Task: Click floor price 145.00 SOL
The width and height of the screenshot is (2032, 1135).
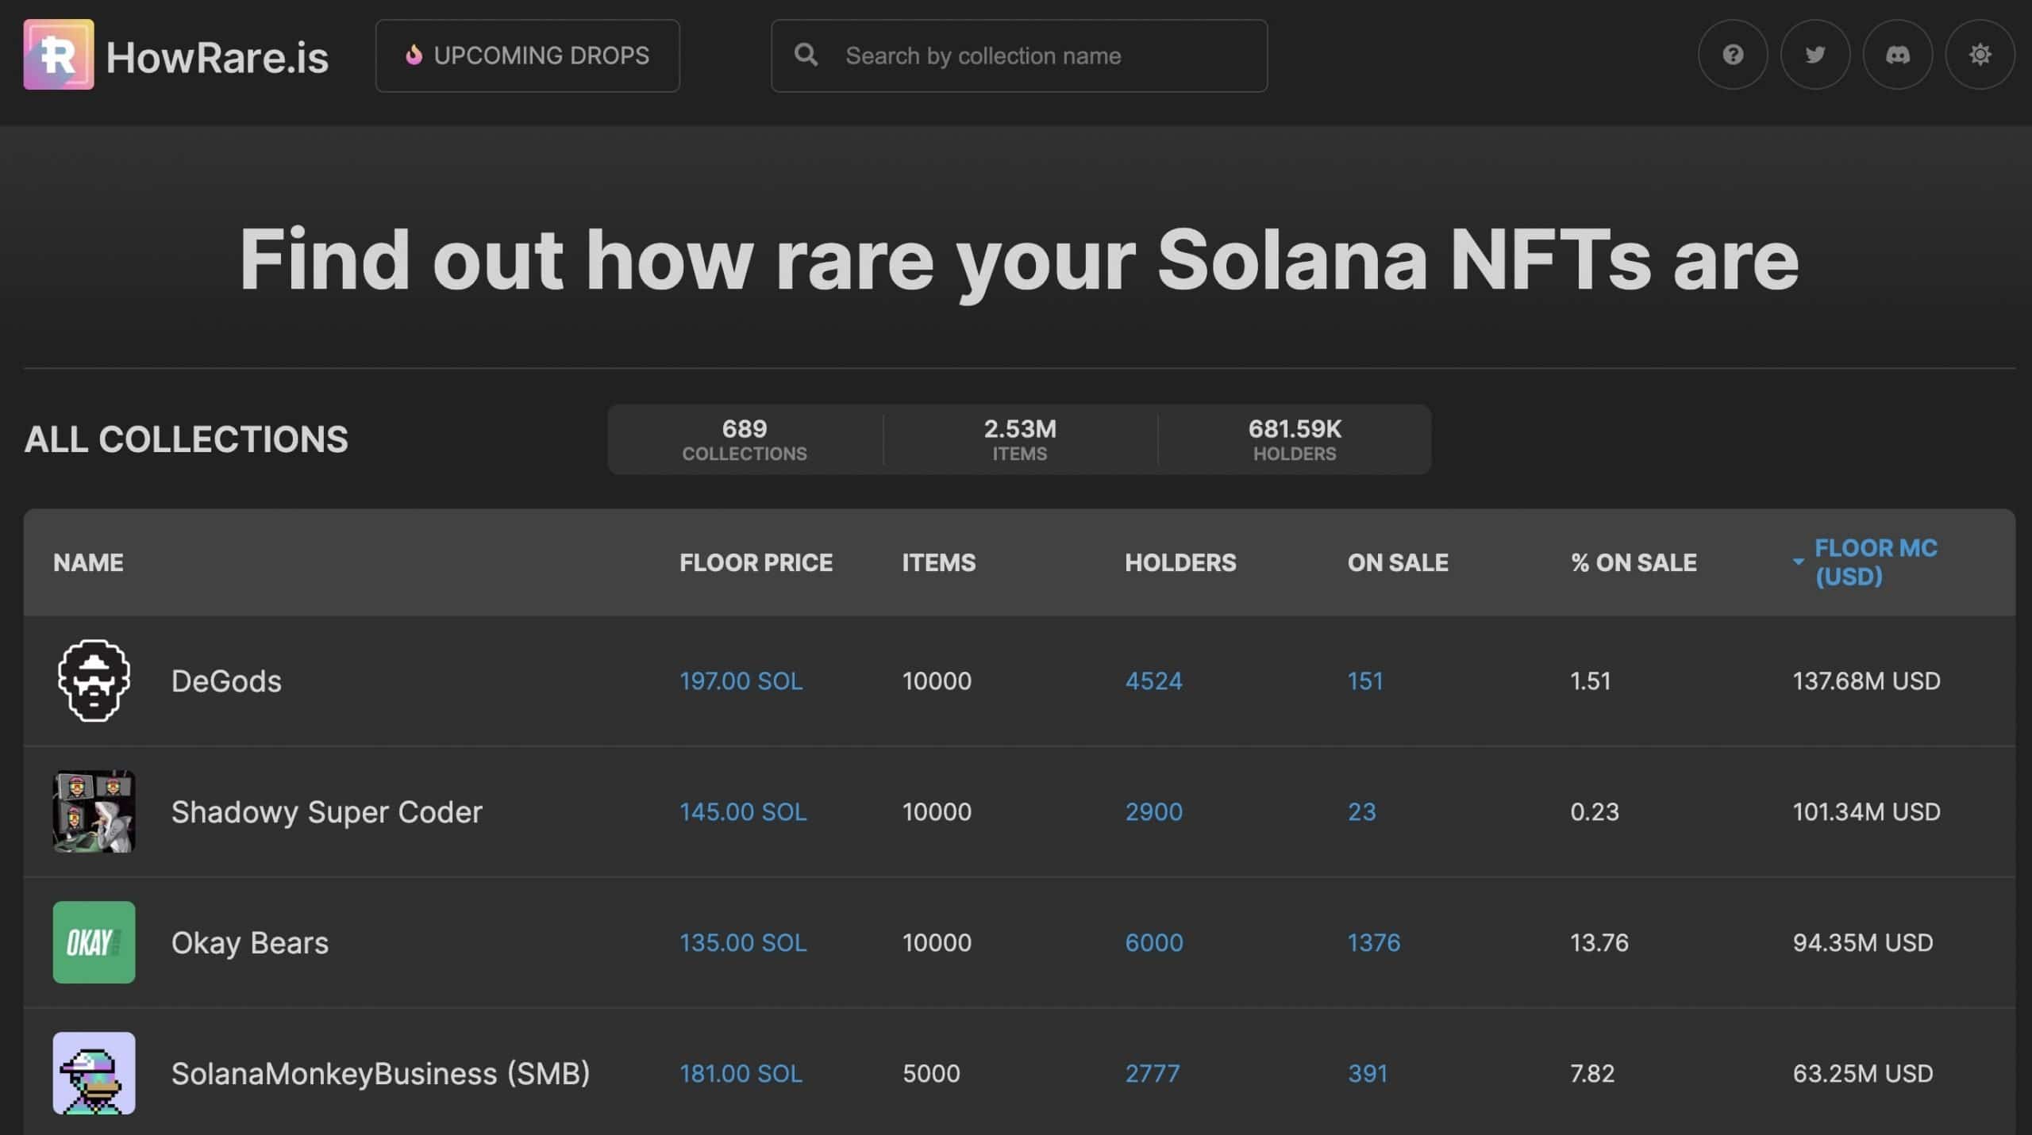Action: pos(743,812)
